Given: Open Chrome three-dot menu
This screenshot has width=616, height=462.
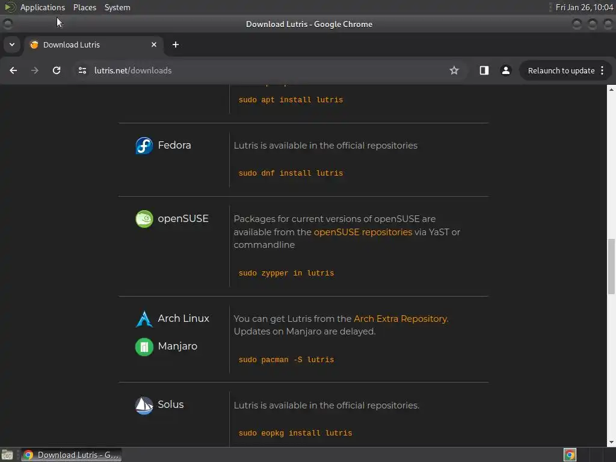Looking at the screenshot, I should tap(602, 70).
